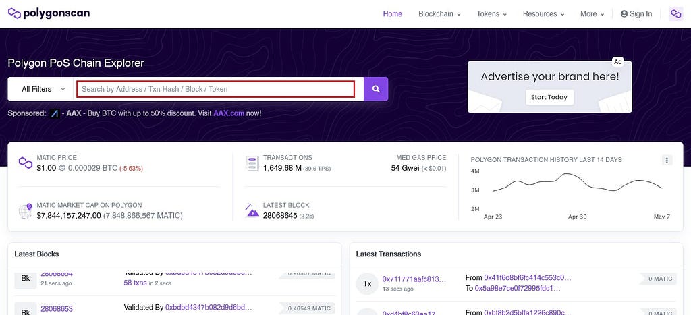This screenshot has width=691, height=315.
Task: Click the Latest Blocks heading
Action: pos(36,254)
